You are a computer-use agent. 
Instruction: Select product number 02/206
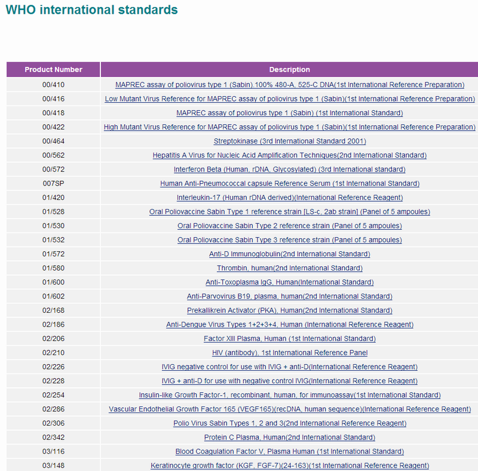[x=53, y=339]
